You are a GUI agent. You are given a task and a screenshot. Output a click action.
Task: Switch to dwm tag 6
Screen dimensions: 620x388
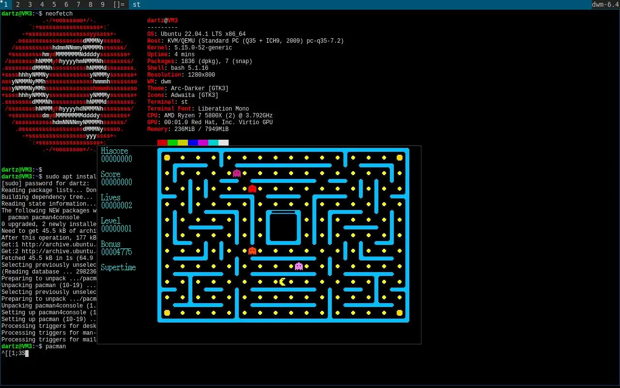(x=66, y=4)
